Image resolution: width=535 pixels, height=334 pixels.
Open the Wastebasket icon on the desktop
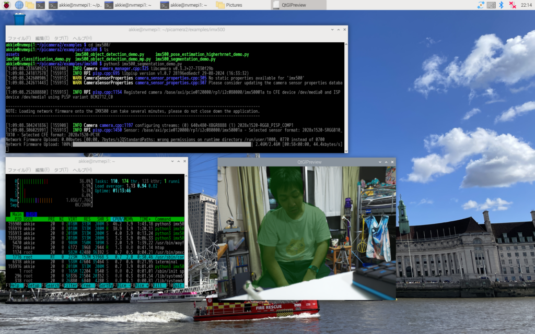tap(19, 19)
